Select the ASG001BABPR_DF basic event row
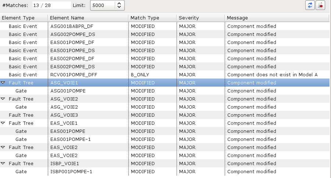The width and height of the screenshot is (331, 178). click(165, 26)
